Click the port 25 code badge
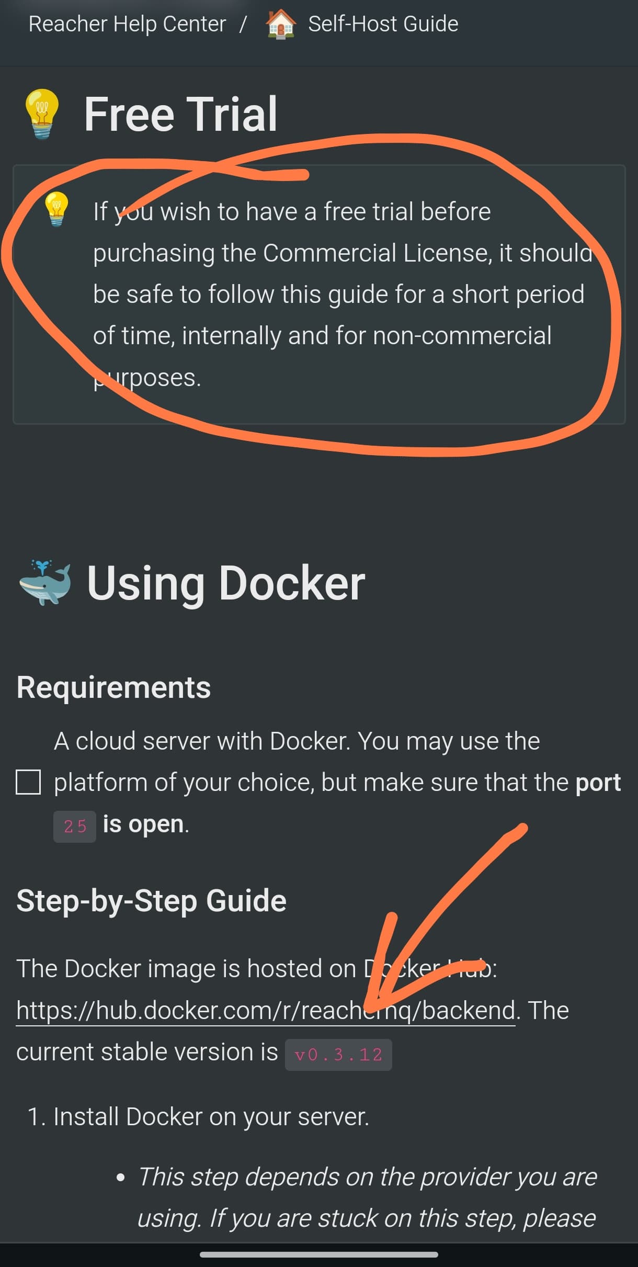 (75, 826)
